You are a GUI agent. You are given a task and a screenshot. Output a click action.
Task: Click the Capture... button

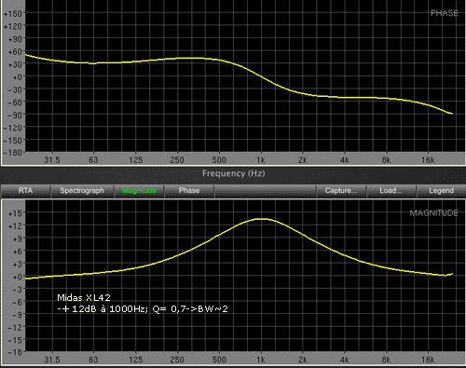tap(341, 191)
